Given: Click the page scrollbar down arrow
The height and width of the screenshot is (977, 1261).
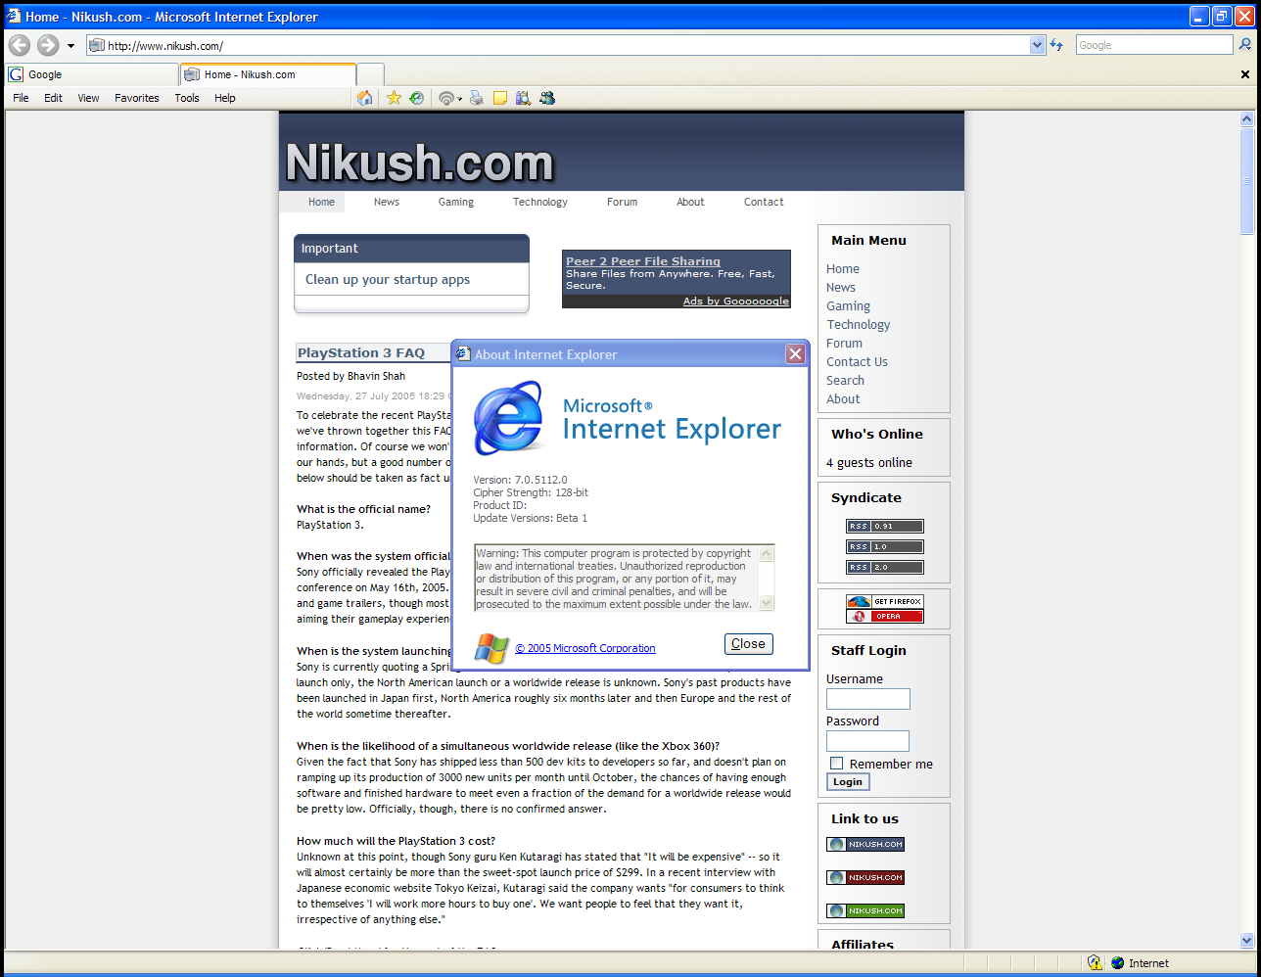Looking at the screenshot, I should point(1246,940).
